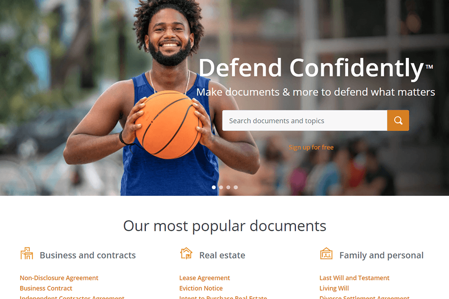Viewport: 449px width, 299px height.
Task: Click the Family and personal heading
Action: 382,255
